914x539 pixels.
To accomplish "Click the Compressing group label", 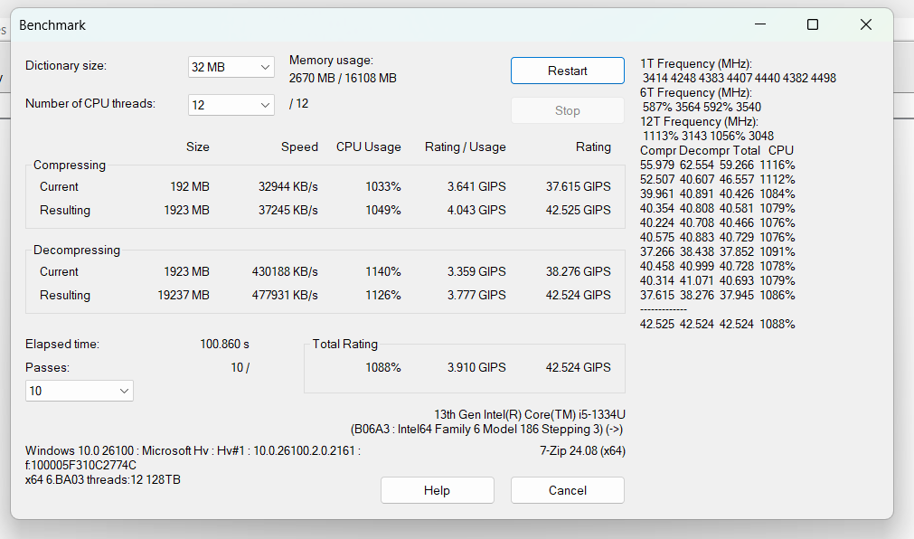I will tap(70, 165).
